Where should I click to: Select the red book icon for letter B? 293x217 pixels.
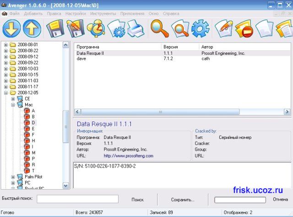click(27, 116)
